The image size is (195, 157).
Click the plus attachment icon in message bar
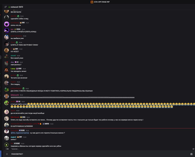click(x=7, y=154)
